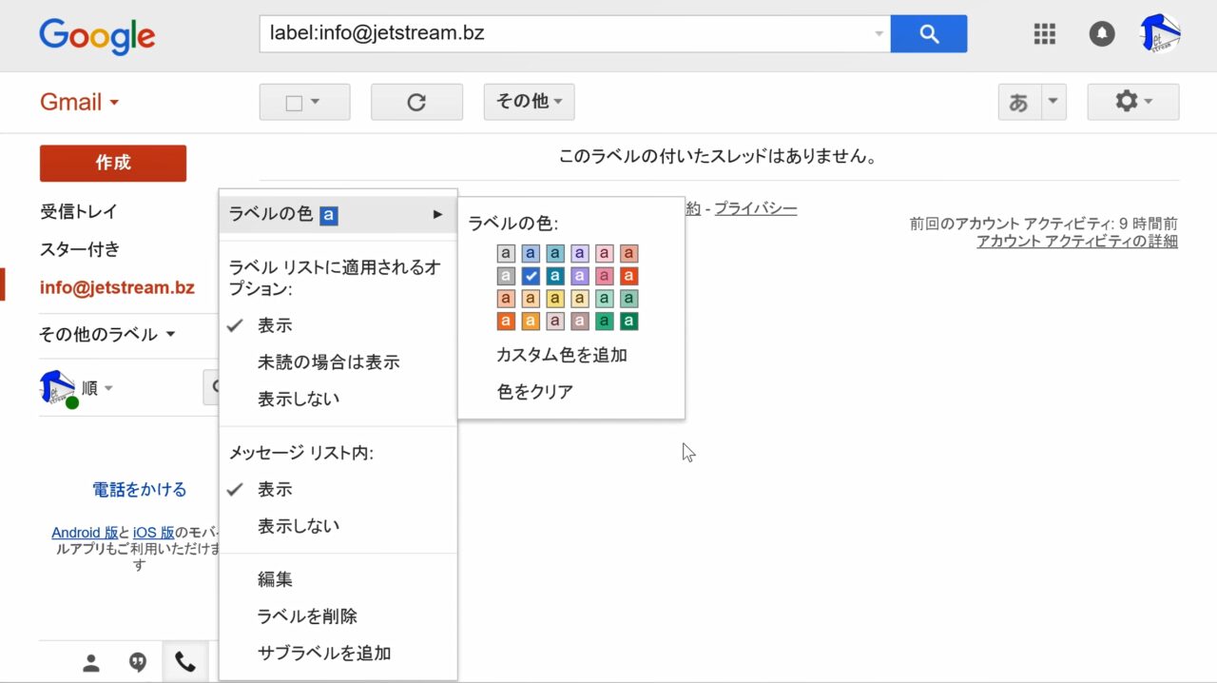Expand the Gmail product dropdown
The width and height of the screenshot is (1217, 683).
coord(80,103)
